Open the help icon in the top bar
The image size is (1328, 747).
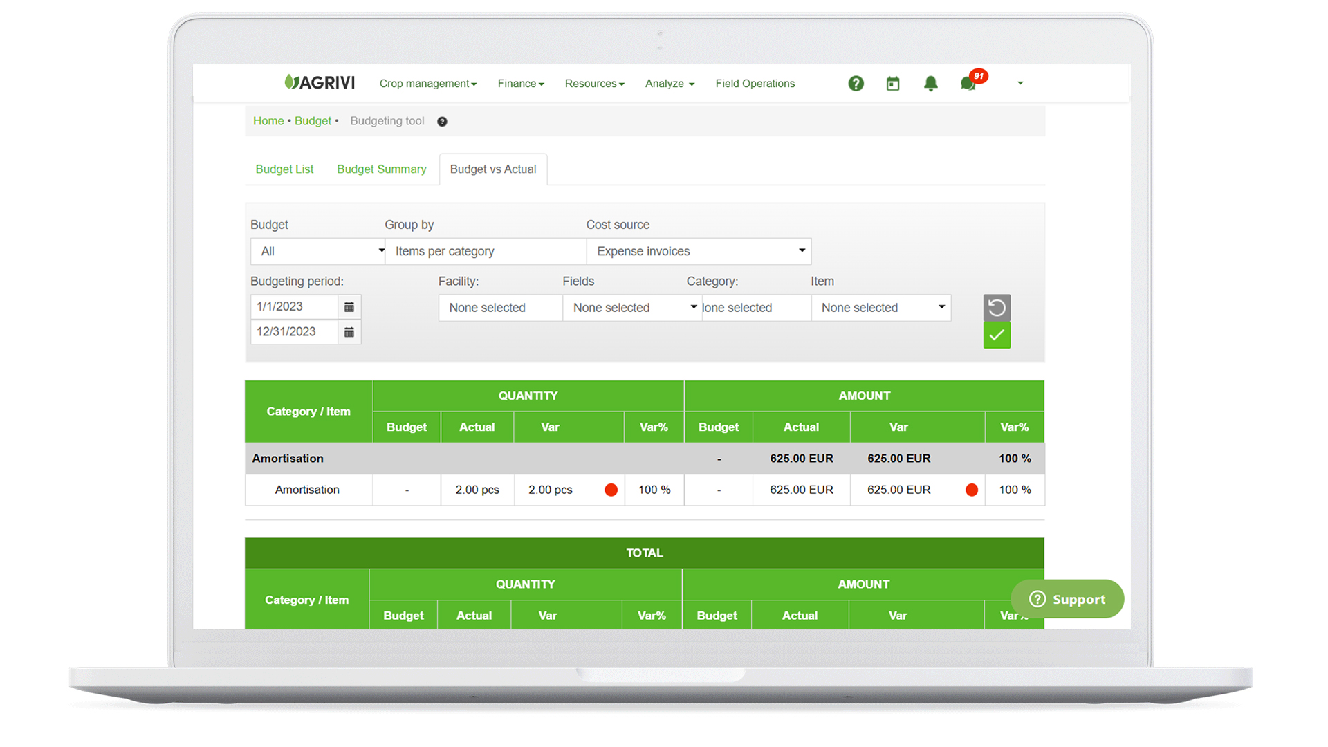click(x=856, y=83)
